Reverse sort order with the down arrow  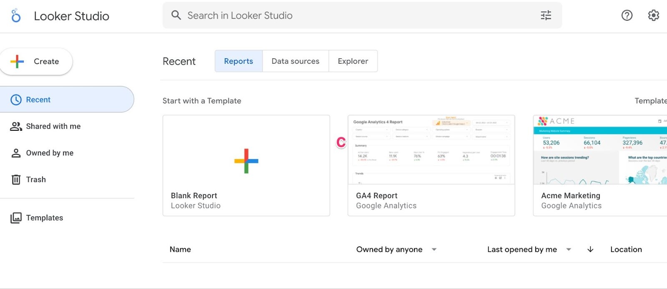[x=590, y=249]
